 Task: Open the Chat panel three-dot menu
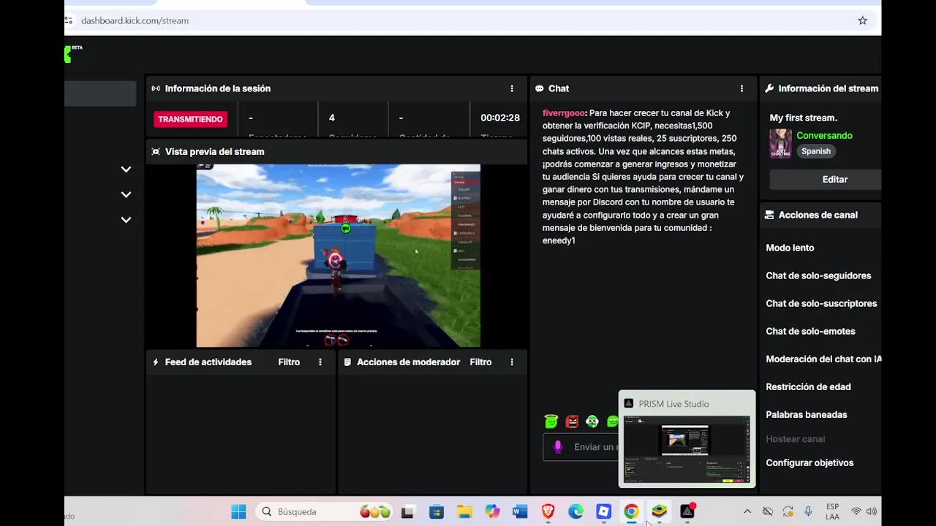coord(741,88)
